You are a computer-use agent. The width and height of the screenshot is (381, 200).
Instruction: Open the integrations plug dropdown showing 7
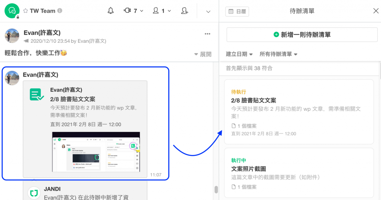pyautogui.click(x=133, y=11)
